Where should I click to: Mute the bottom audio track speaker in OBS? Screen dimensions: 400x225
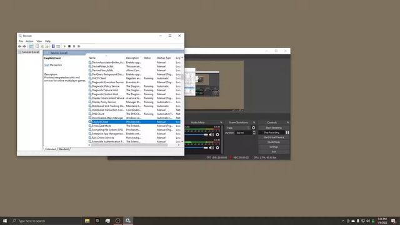point(211,147)
